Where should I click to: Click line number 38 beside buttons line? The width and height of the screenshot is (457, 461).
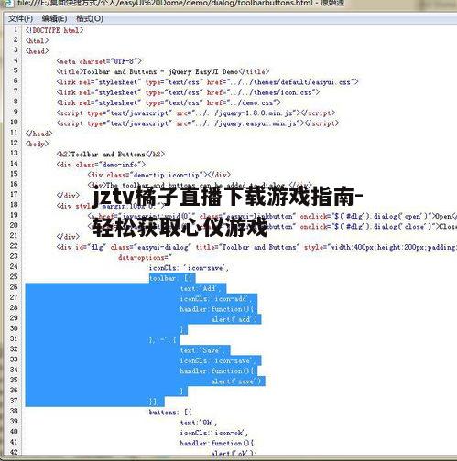point(14,411)
